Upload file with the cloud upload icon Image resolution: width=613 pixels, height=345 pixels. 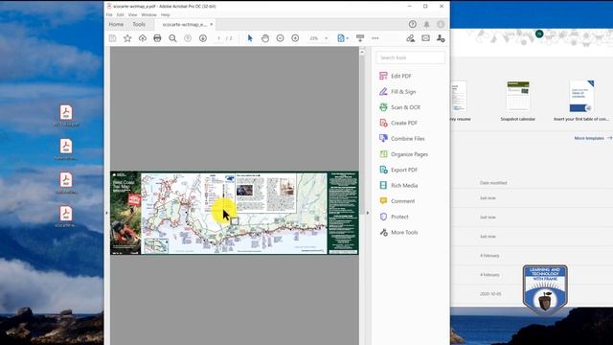[x=143, y=38]
